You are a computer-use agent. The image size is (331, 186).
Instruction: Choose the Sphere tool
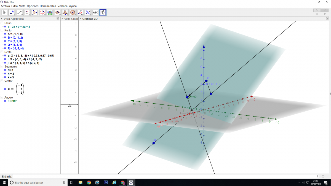[73, 12]
